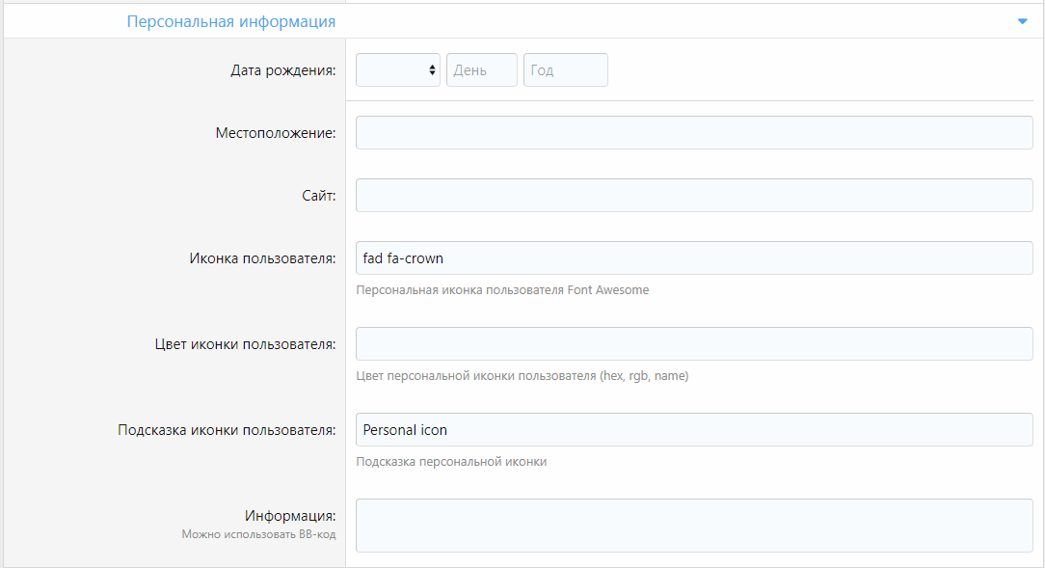This screenshot has height=568, width=1045.
Task: Click the Сайт label
Action: coord(318,196)
